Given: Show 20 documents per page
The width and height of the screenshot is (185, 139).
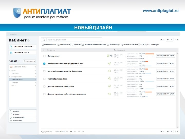Looking at the screenshot, I should pos(75,132).
